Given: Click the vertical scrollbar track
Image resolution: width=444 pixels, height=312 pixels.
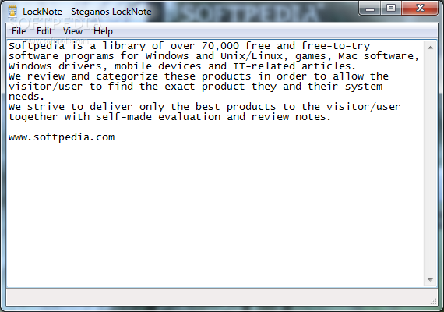Looking at the screenshot, I should [430, 164].
